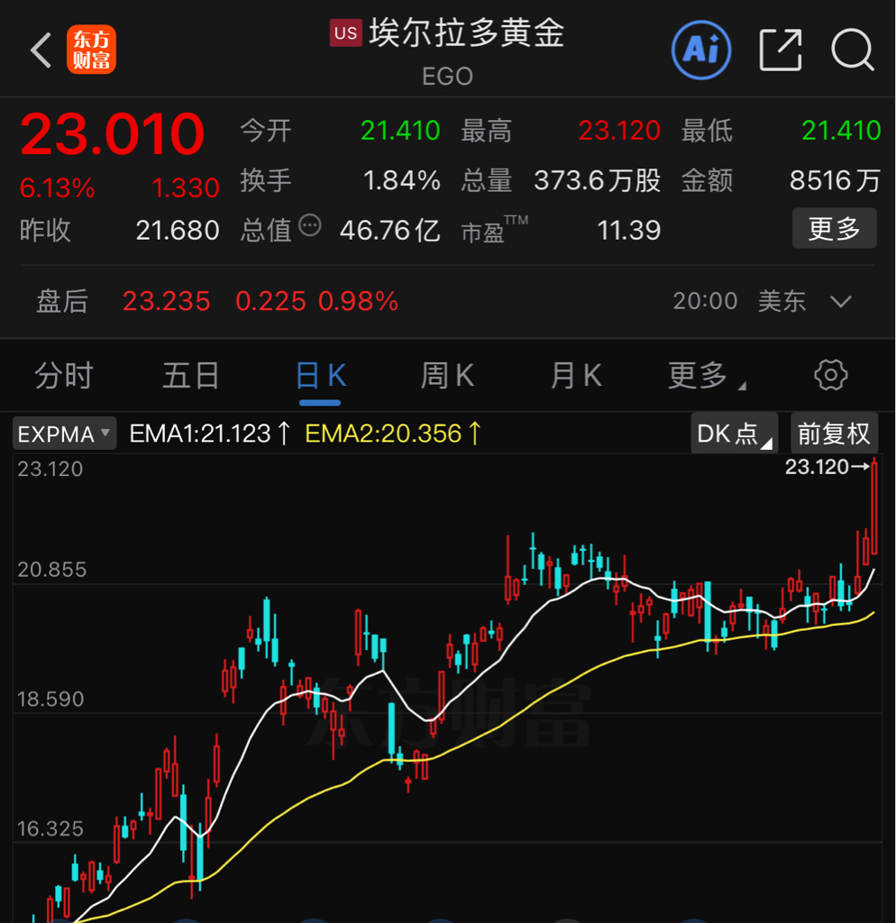The width and height of the screenshot is (896, 923).
Task: Expand the 美东 after-hours chevron
Action: pyautogui.click(x=841, y=302)
